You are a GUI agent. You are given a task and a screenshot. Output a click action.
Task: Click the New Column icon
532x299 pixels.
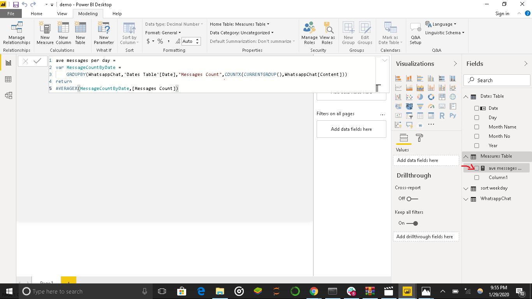click(x=63, y=33)
